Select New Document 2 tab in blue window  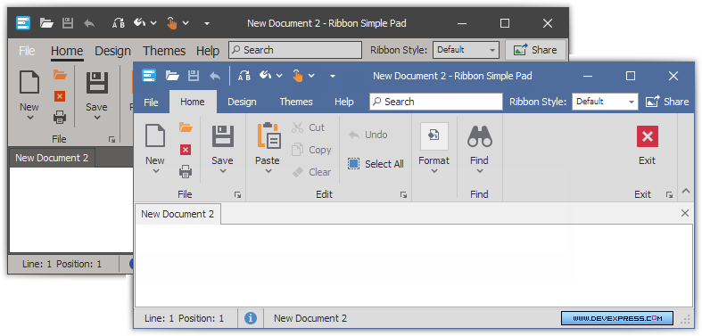pos(178,214)
